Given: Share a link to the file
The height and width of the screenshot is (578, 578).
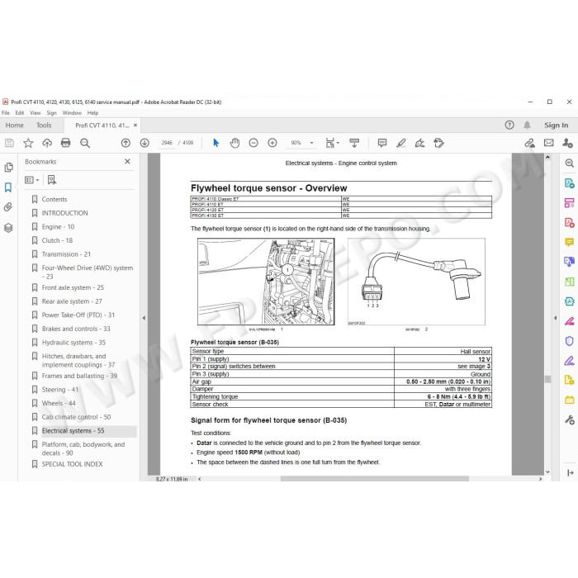Looking at the screenshot, I should click(530, 143).
